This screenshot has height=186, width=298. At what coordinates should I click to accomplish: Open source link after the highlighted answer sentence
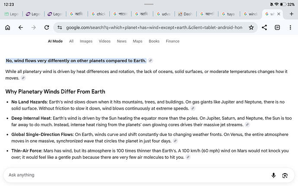pos(150,60)
